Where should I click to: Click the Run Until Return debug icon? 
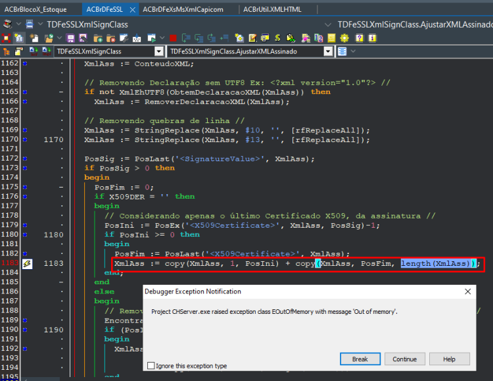click(x=212, y=38)
